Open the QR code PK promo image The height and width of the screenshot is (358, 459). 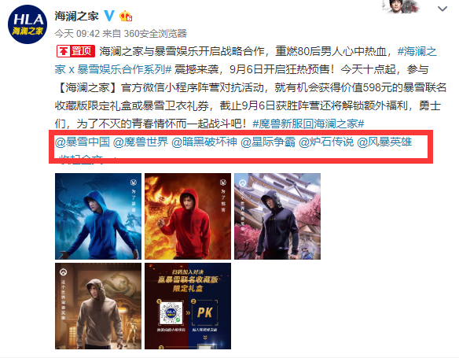click(x=188, y=306)
